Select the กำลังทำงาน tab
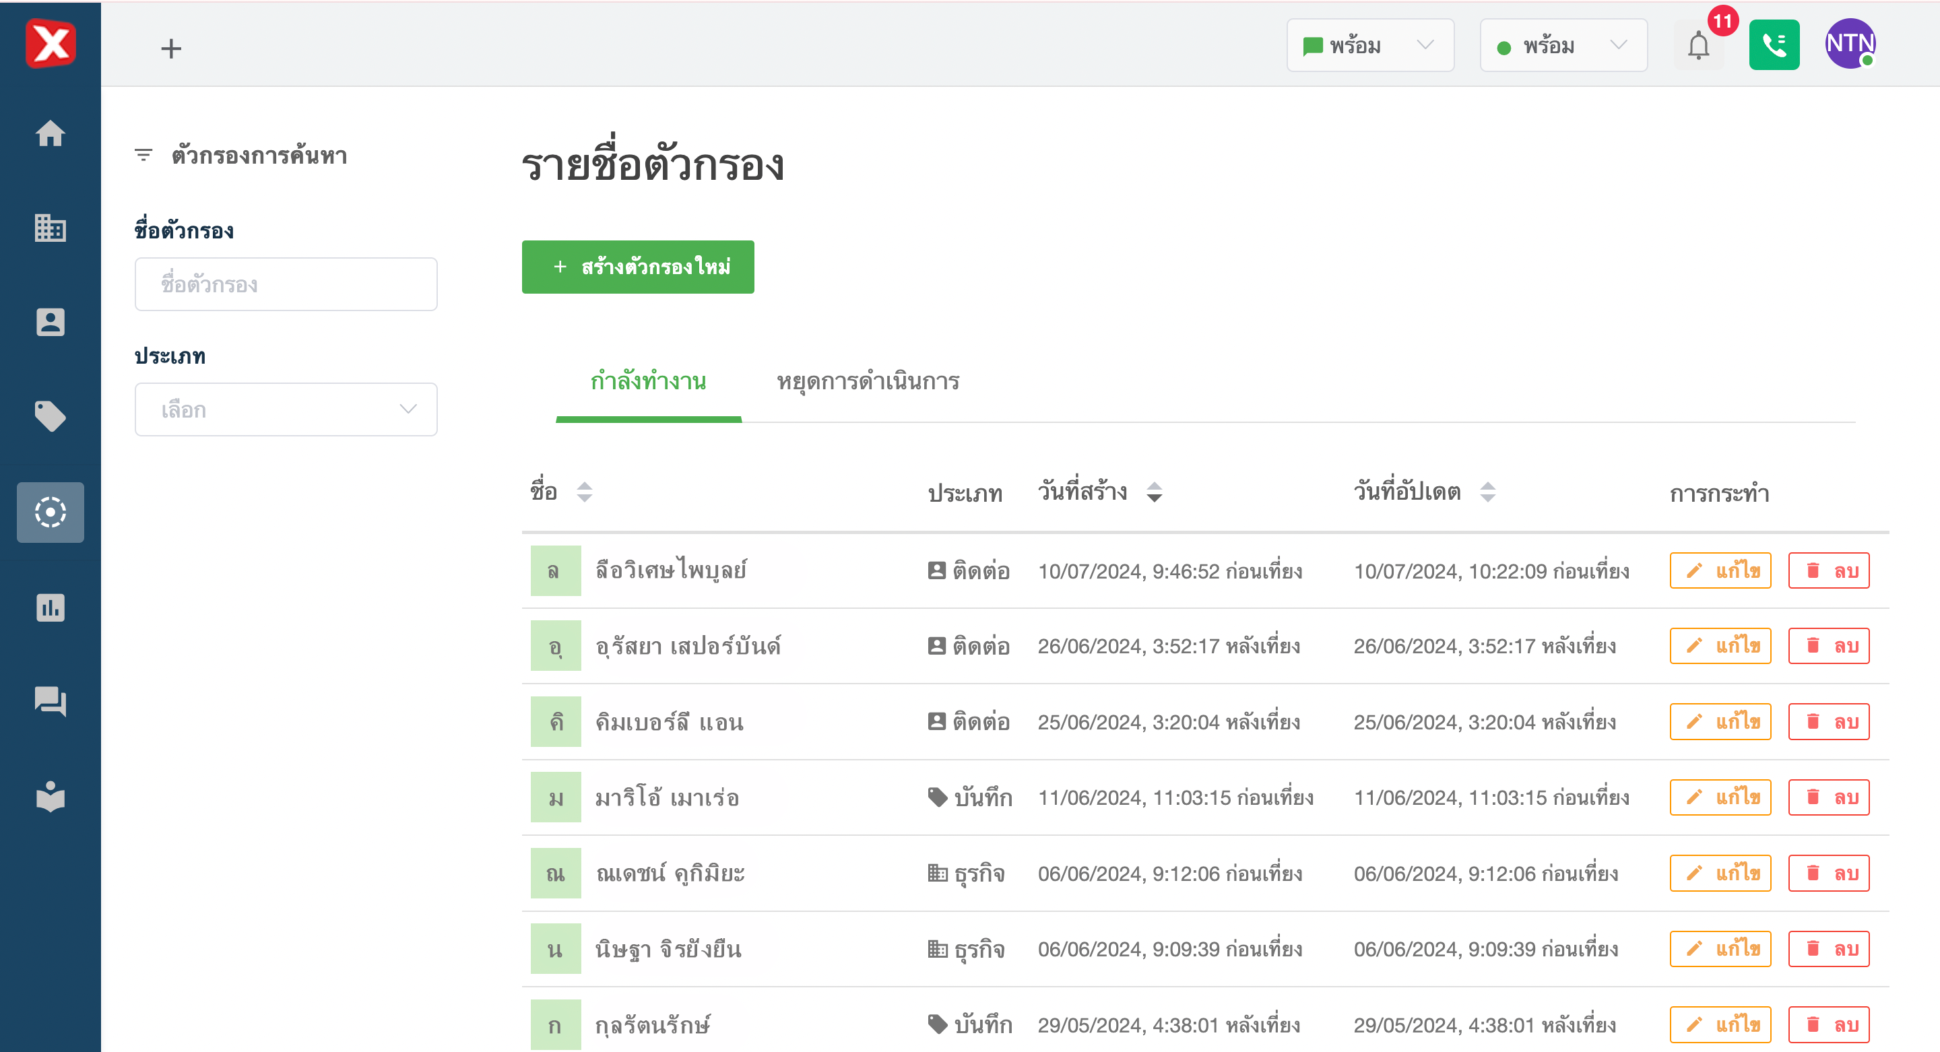The width and height of the screenshot is (1940, 1052). point(647,382)
